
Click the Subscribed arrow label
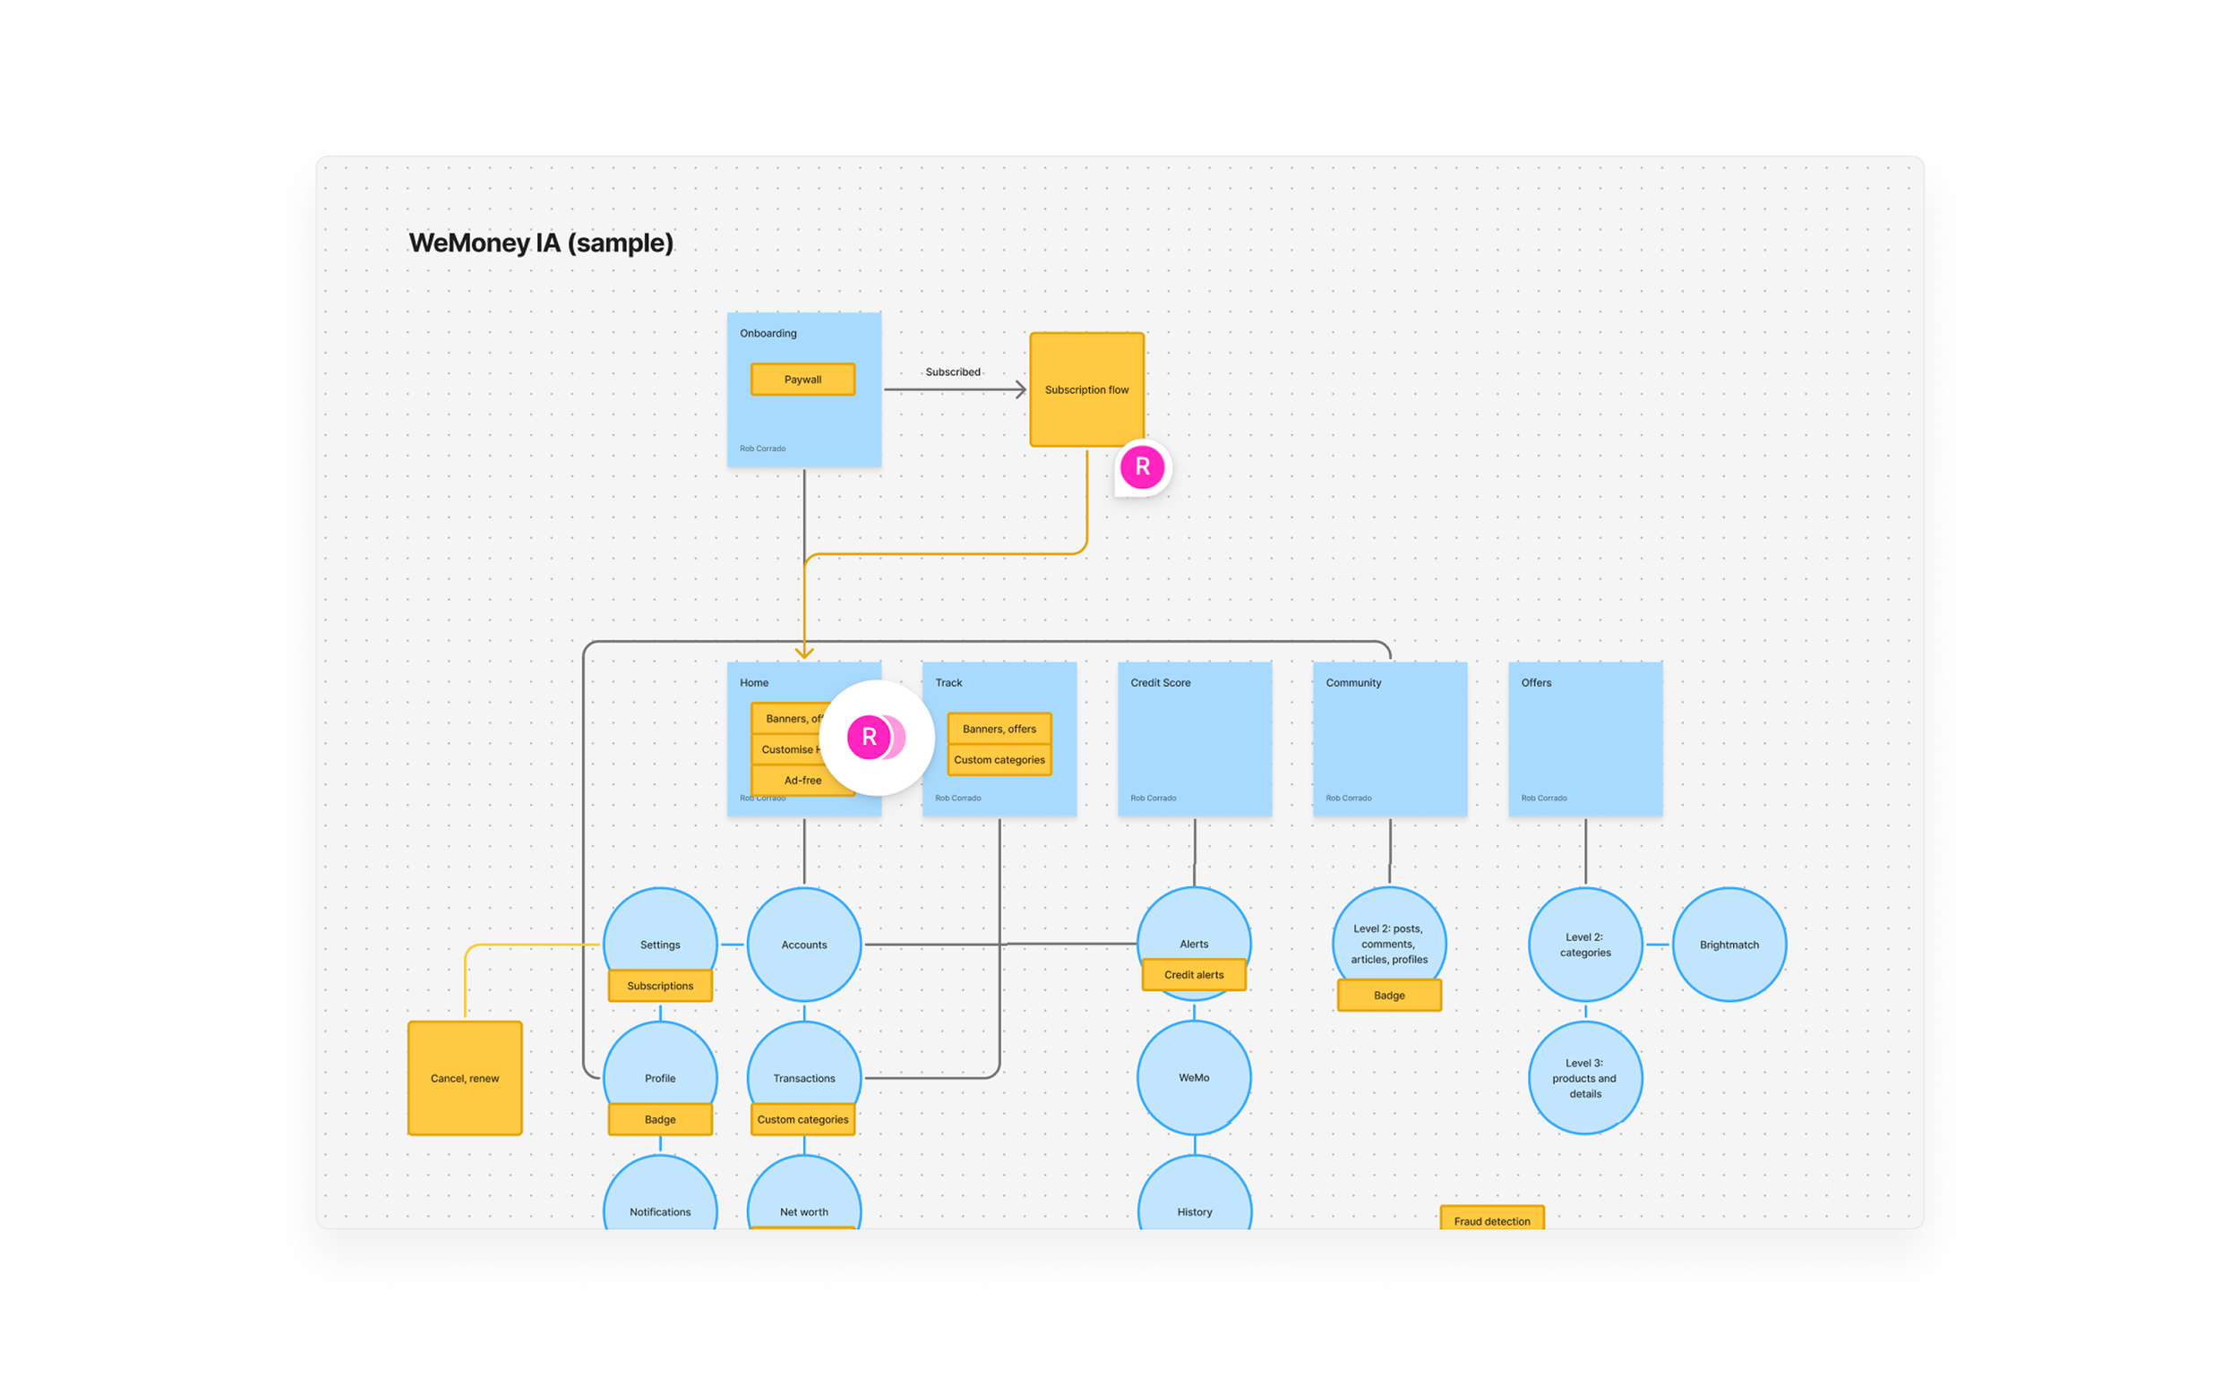pos(952,372)
